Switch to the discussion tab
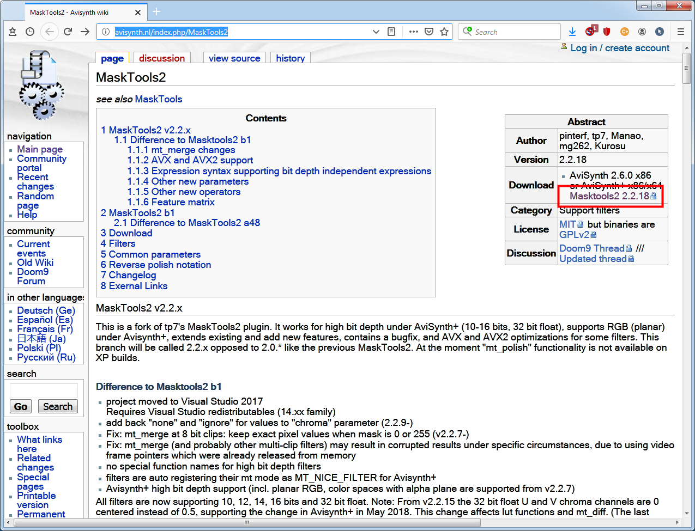The image size is (695, 531). pos(162,58)
